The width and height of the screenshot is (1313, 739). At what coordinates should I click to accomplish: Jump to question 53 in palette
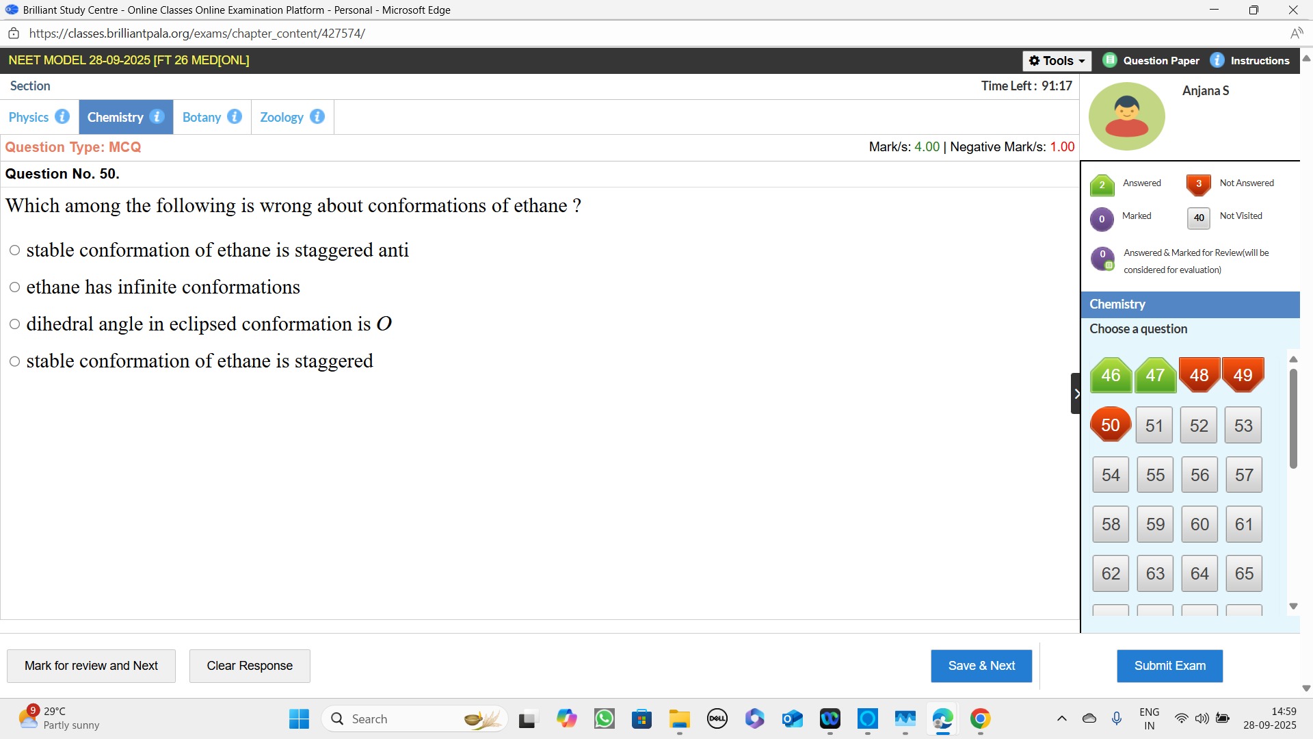pyautogui.click(x=1243, y=426)
